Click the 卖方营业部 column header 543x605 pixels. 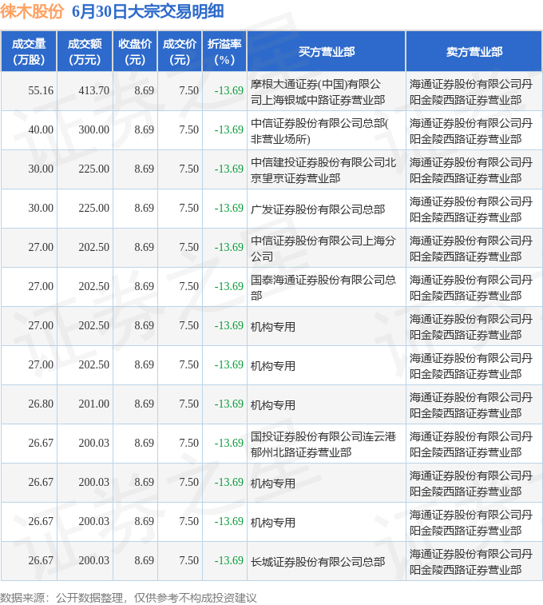tap(474, 52)
